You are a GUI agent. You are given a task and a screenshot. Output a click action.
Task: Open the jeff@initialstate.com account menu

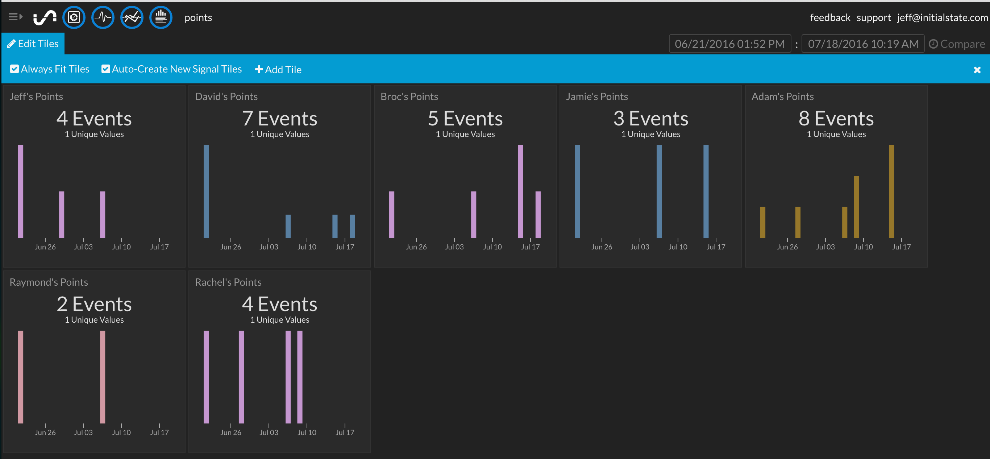click(x=942, y=18)
